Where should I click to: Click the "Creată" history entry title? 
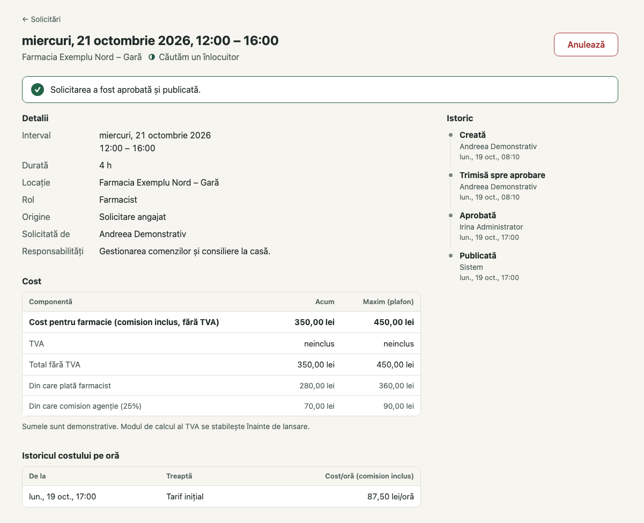[x=472, y=135]
